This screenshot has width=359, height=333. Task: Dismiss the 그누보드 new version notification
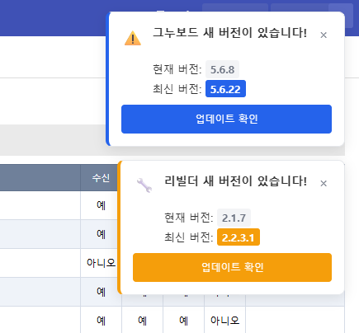pyautogui.click(x=324, y=35)
